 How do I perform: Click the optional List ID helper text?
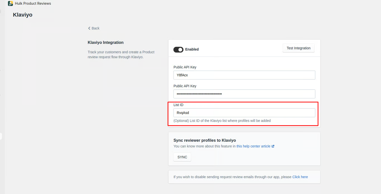(222, 121)
